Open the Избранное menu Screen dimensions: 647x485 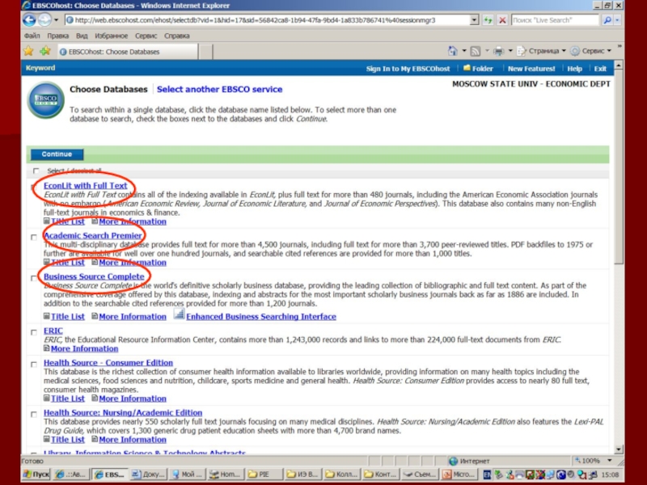[111, 36]
